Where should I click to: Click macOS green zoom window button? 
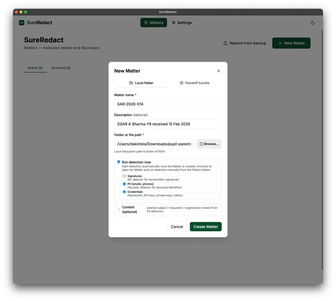pos(26,12)
